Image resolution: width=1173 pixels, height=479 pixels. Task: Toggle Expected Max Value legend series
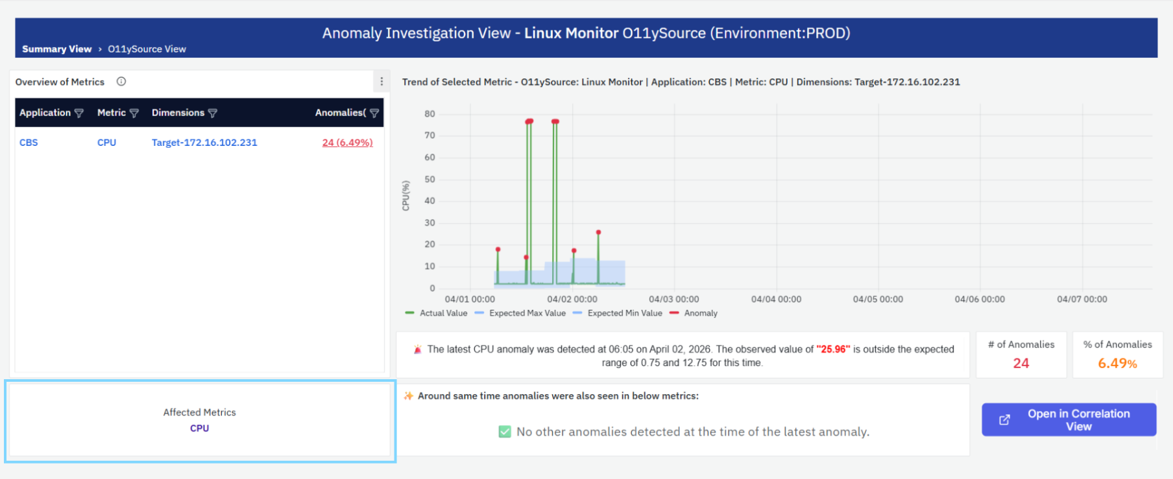(x=520, y=313)
